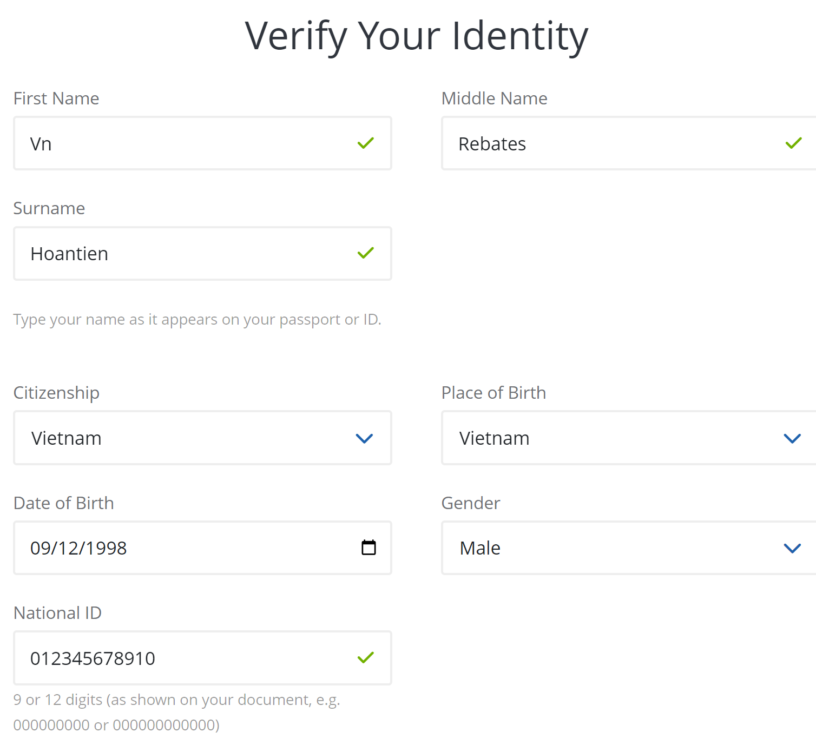
Task: Select the National ID number field
Action: click(x=202, y=658)
